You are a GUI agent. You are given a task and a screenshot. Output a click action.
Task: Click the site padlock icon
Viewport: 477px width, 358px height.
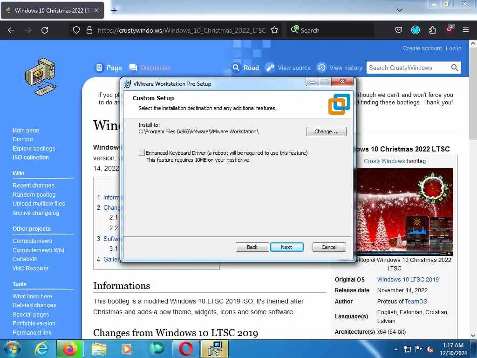coord(89,30)
